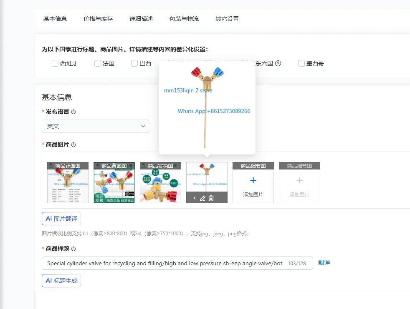
Task: Move the fourth image left with the arrow icon
Action: 194,198
